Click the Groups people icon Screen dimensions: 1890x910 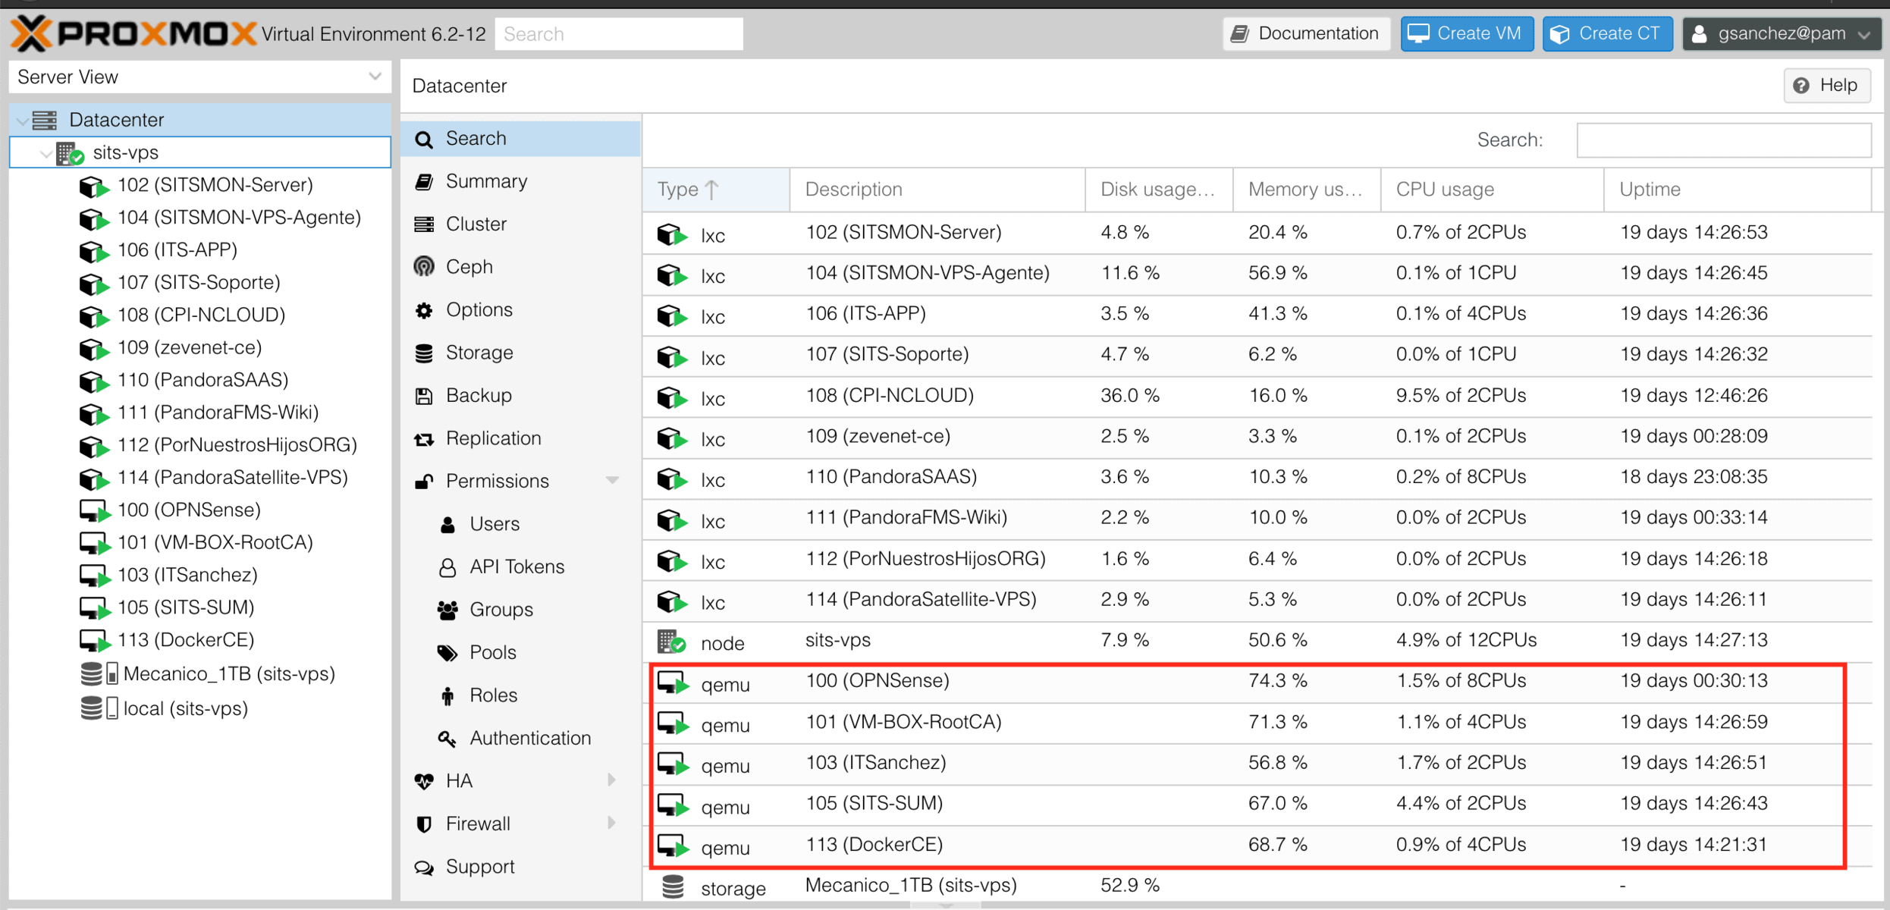coord(447,610)
